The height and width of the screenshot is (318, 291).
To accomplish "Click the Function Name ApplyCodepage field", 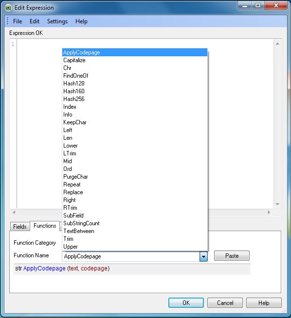I will tap(131, 256).
